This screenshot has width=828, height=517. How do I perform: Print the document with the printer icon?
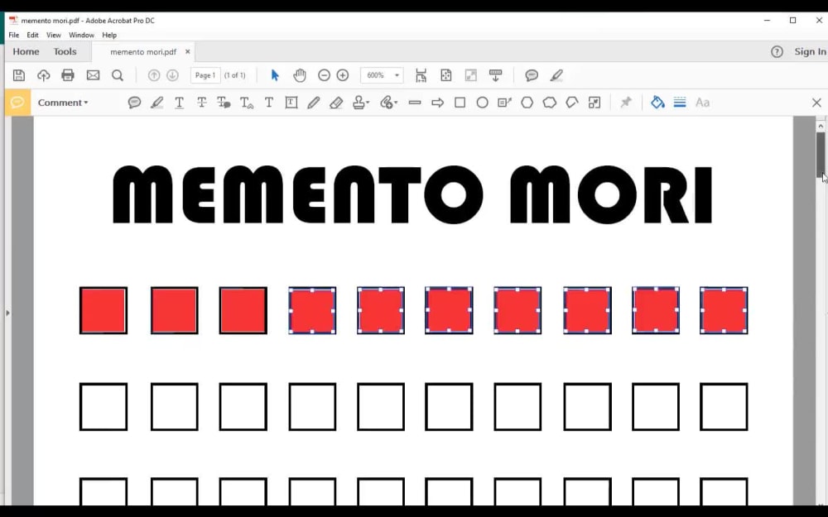(x=68, y=75)
